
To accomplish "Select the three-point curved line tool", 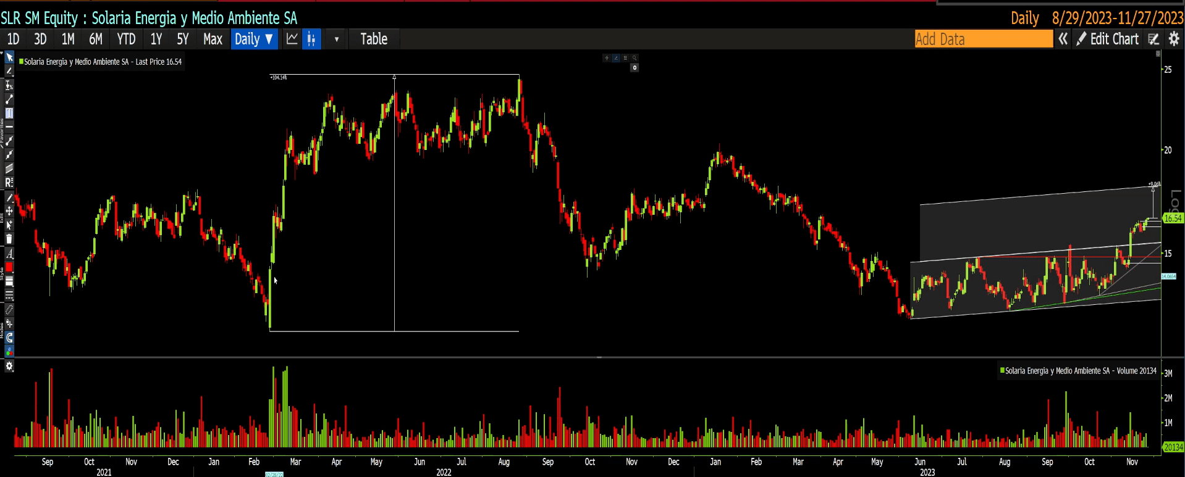I will click(x=9, y=141).
